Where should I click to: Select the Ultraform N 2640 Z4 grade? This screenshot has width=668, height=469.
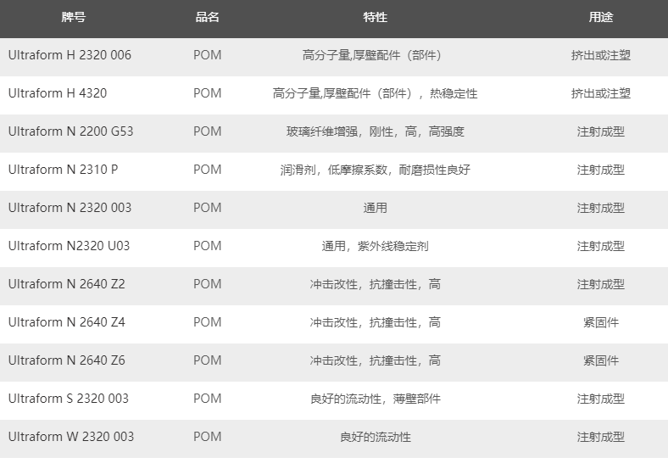[66, 322]
